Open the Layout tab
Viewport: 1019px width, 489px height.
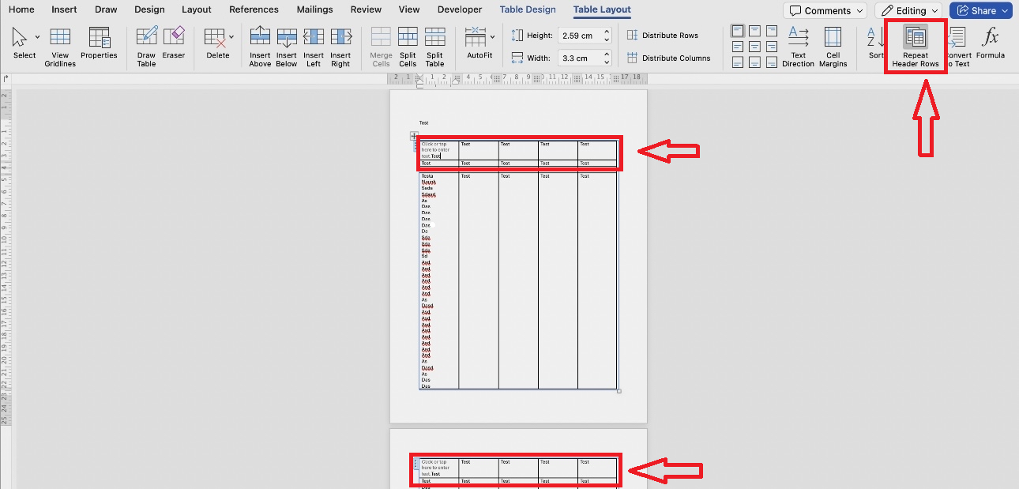tap(197, 9)
